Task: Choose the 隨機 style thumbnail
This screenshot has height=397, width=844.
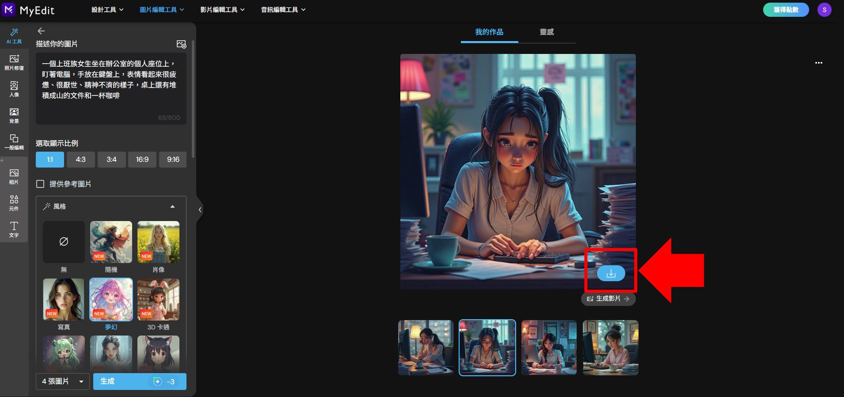Action: tap(111, 242)
